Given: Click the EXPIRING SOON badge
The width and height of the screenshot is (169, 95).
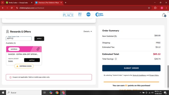Looking at the screenshot, I should pos(24,66).
